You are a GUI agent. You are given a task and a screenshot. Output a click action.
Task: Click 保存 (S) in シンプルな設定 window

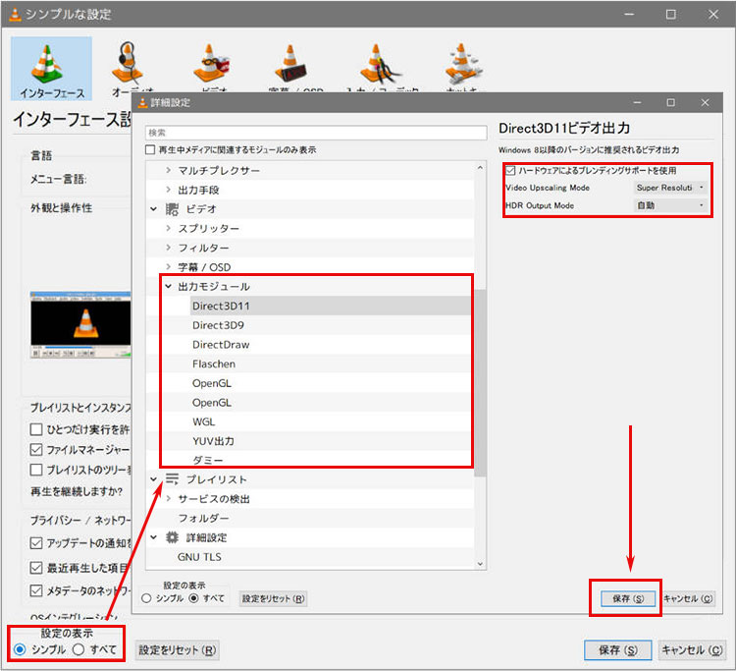(x=618, y=649)
